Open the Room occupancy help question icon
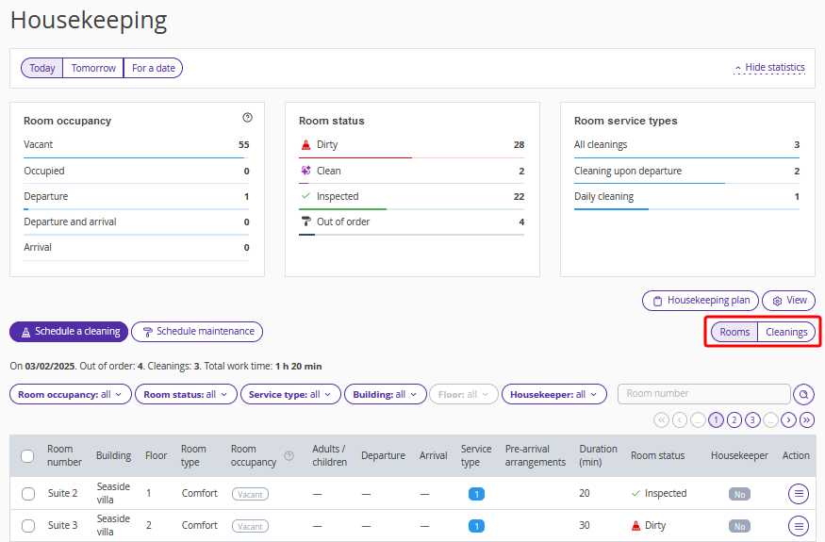Screen dimensions: 825x542 [247, 118]
